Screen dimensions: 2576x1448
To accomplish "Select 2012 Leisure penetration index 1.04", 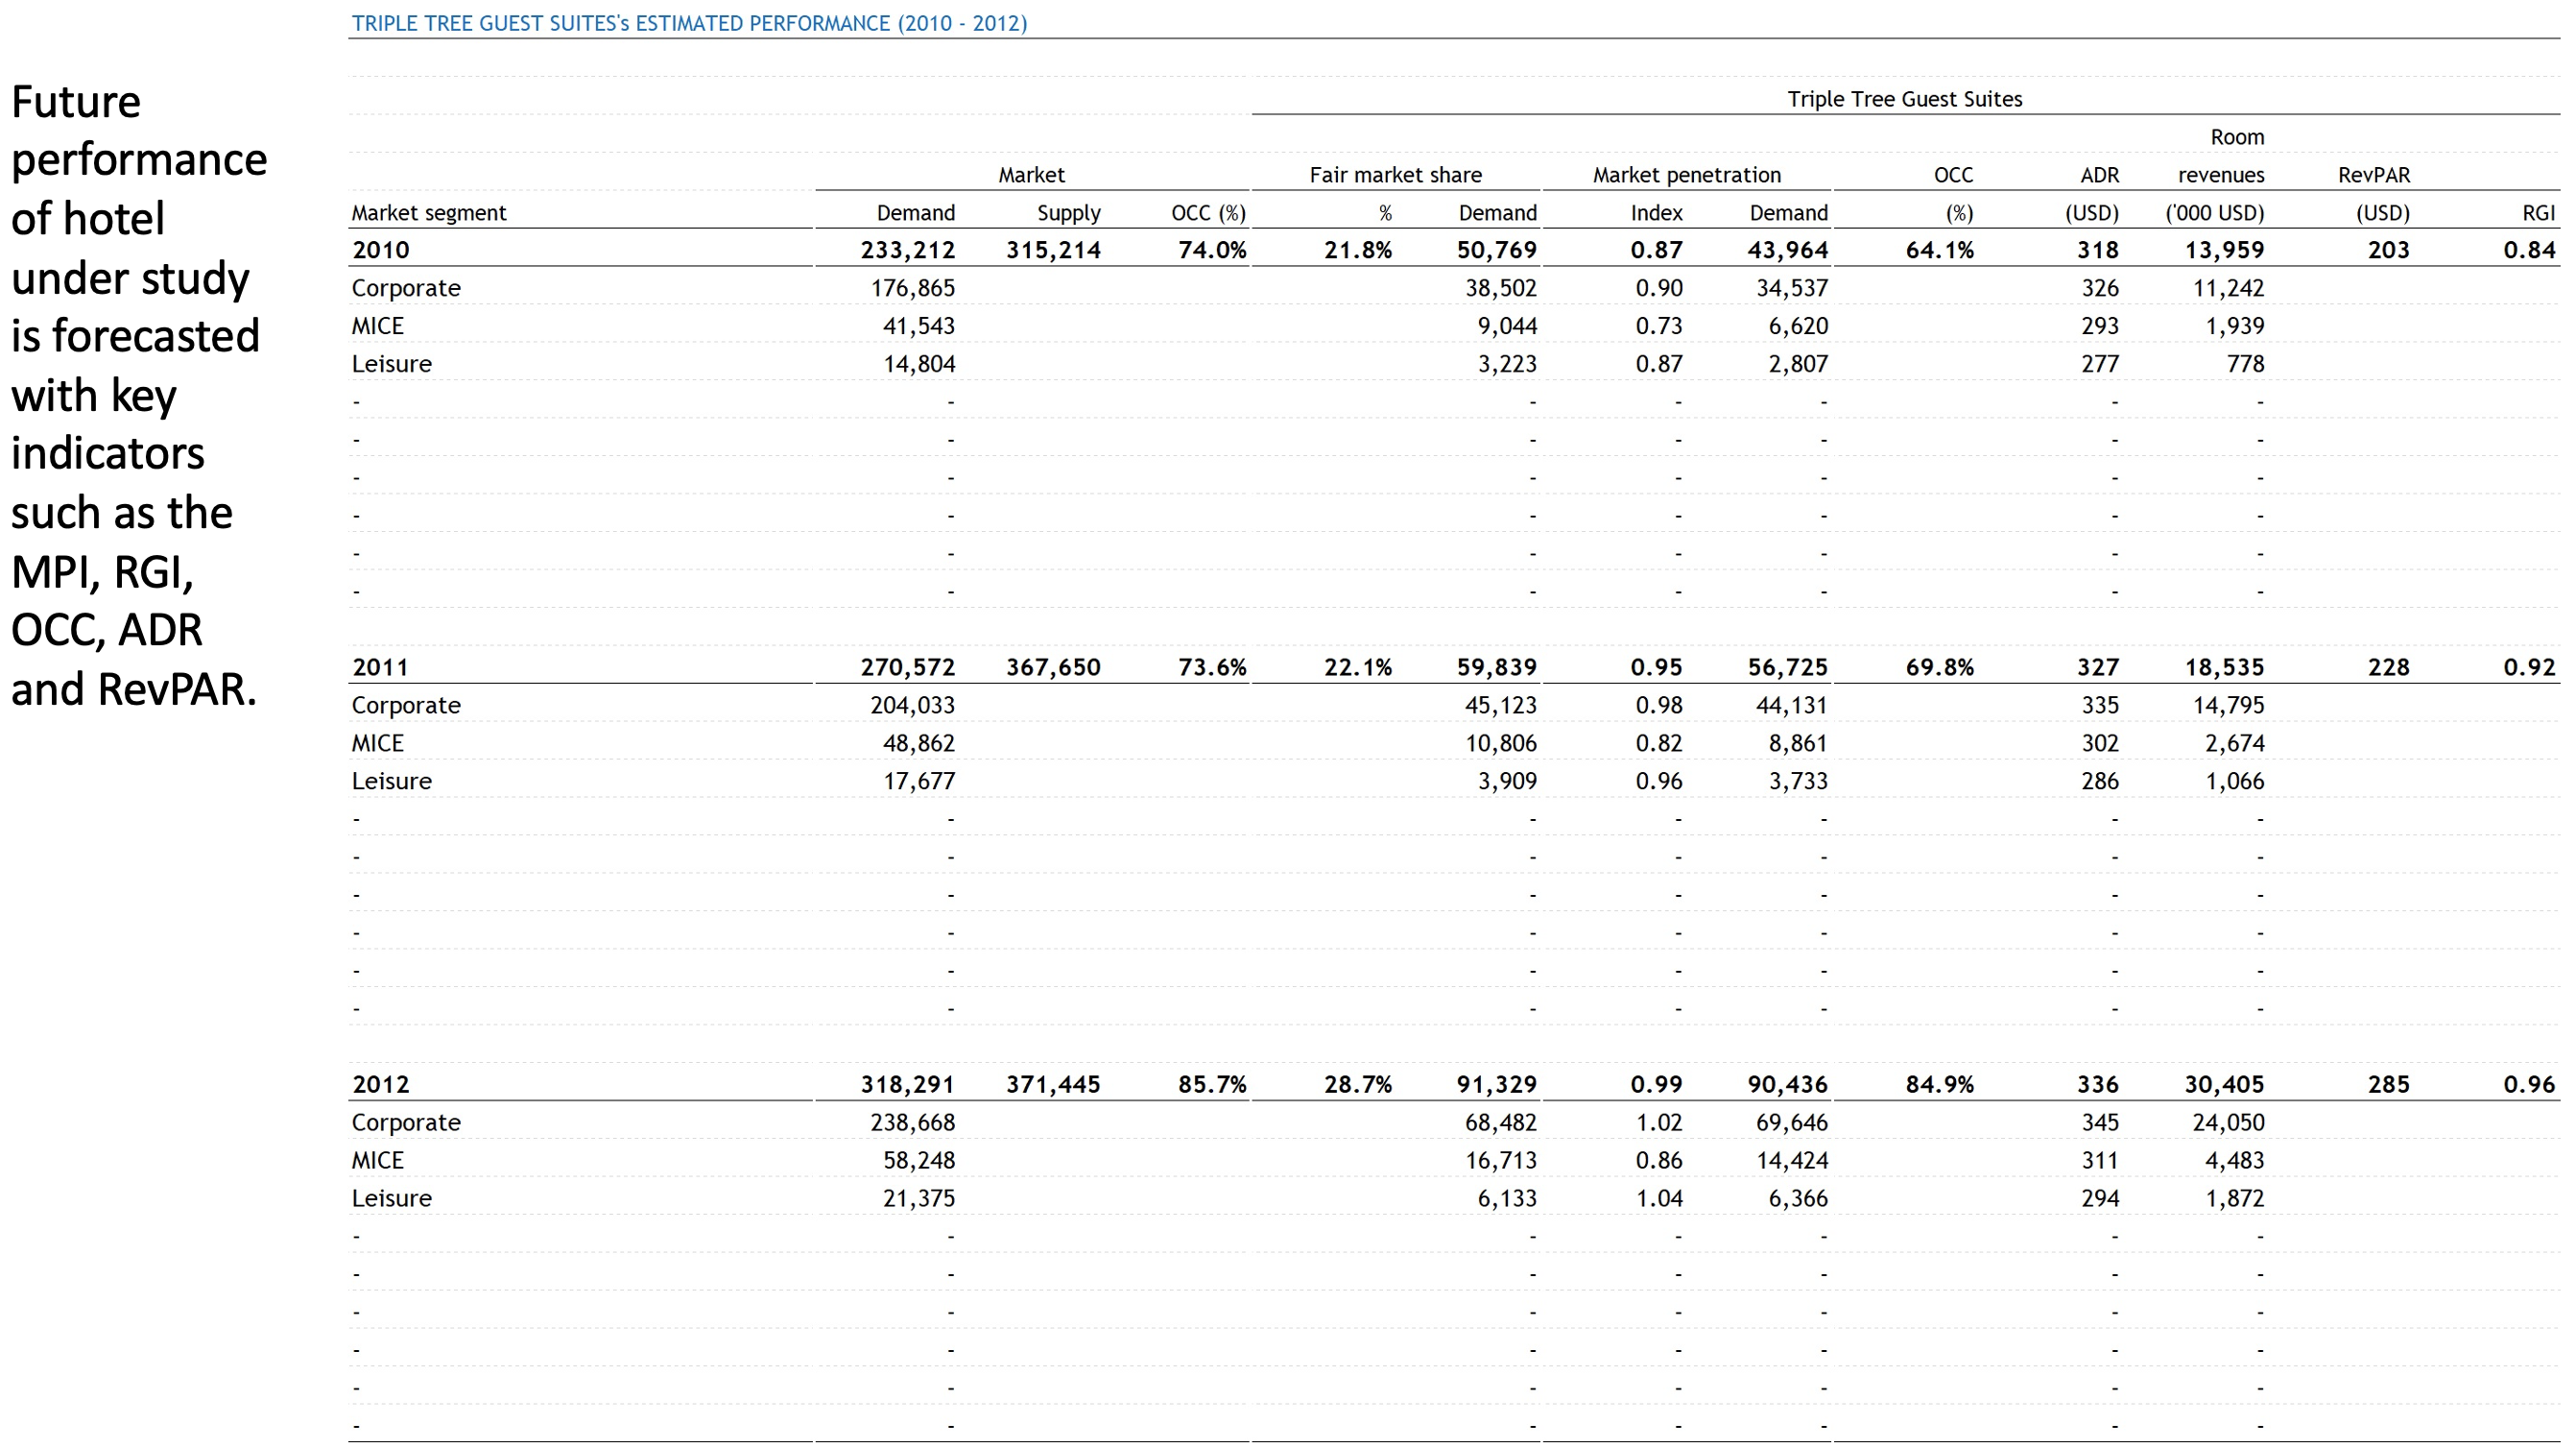I will tap(1659, 1199).
